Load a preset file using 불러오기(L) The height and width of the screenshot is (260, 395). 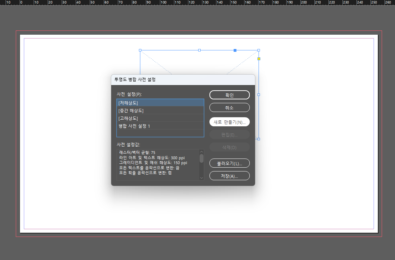229,163
